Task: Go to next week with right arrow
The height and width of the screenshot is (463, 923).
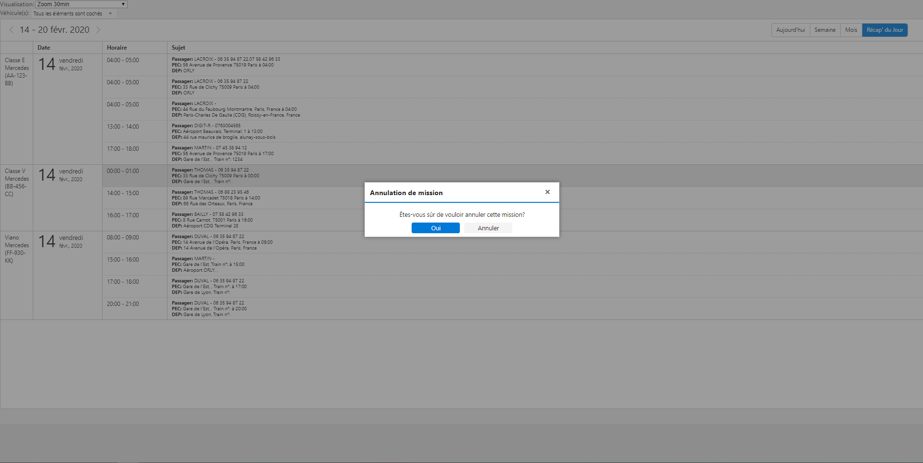Action: (98, 30)
